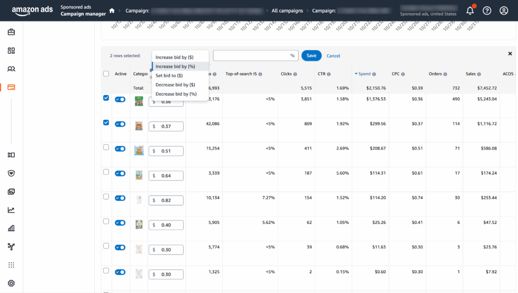Open the user account profile icon
The height and width of the screenshot is (293, 518).
pyautogui.click(x=503, y=11)
